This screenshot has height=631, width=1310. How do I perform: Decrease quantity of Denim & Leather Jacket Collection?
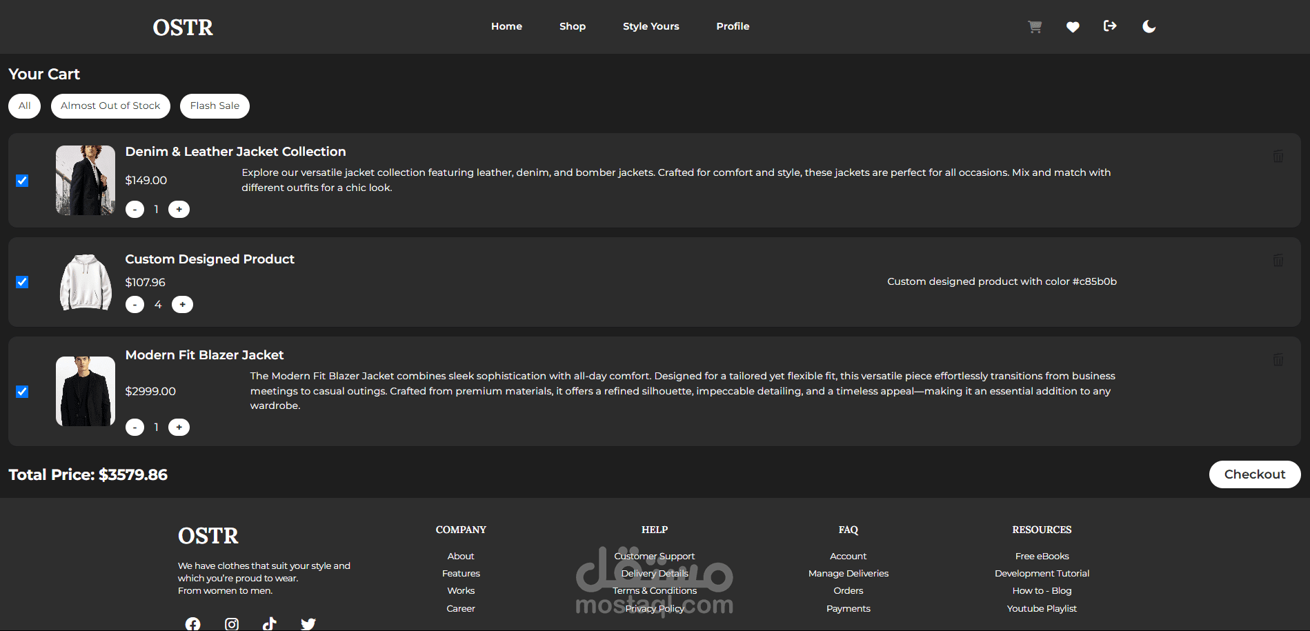(x=135, y=210)
